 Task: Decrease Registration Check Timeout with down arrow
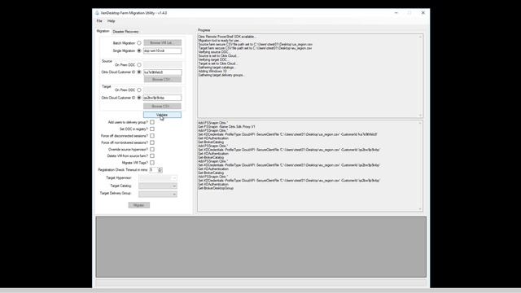tap(160, 172)
